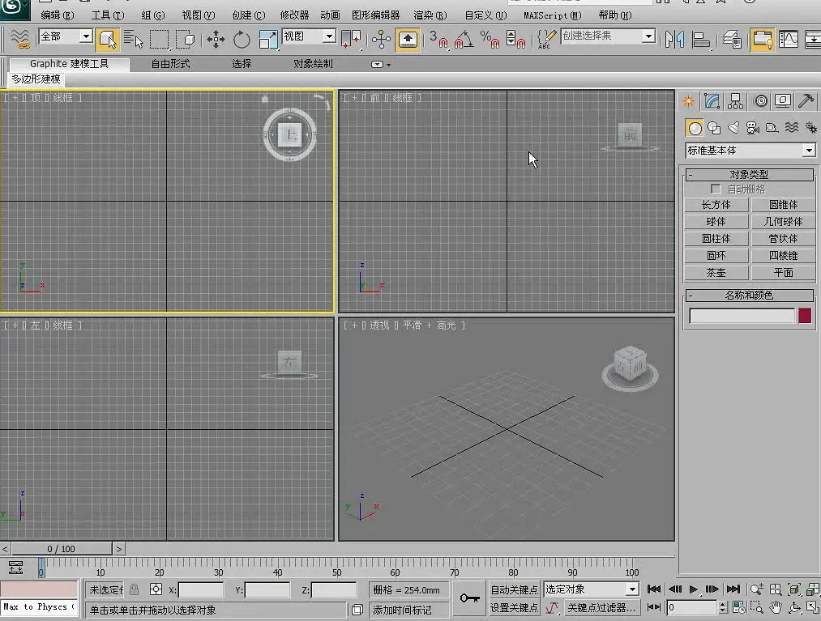Click the Mirror tool icon
The height and width of the screenshot is (621, 821).
674,39
